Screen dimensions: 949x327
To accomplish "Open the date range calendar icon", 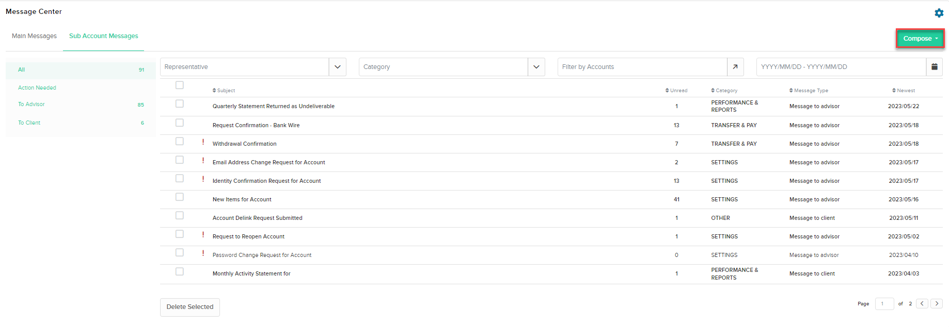I will point(934,67).
